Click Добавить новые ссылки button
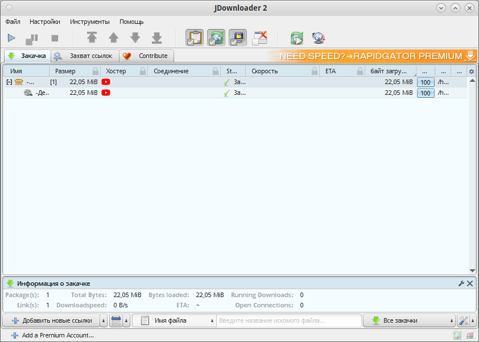 pos(51,320)
